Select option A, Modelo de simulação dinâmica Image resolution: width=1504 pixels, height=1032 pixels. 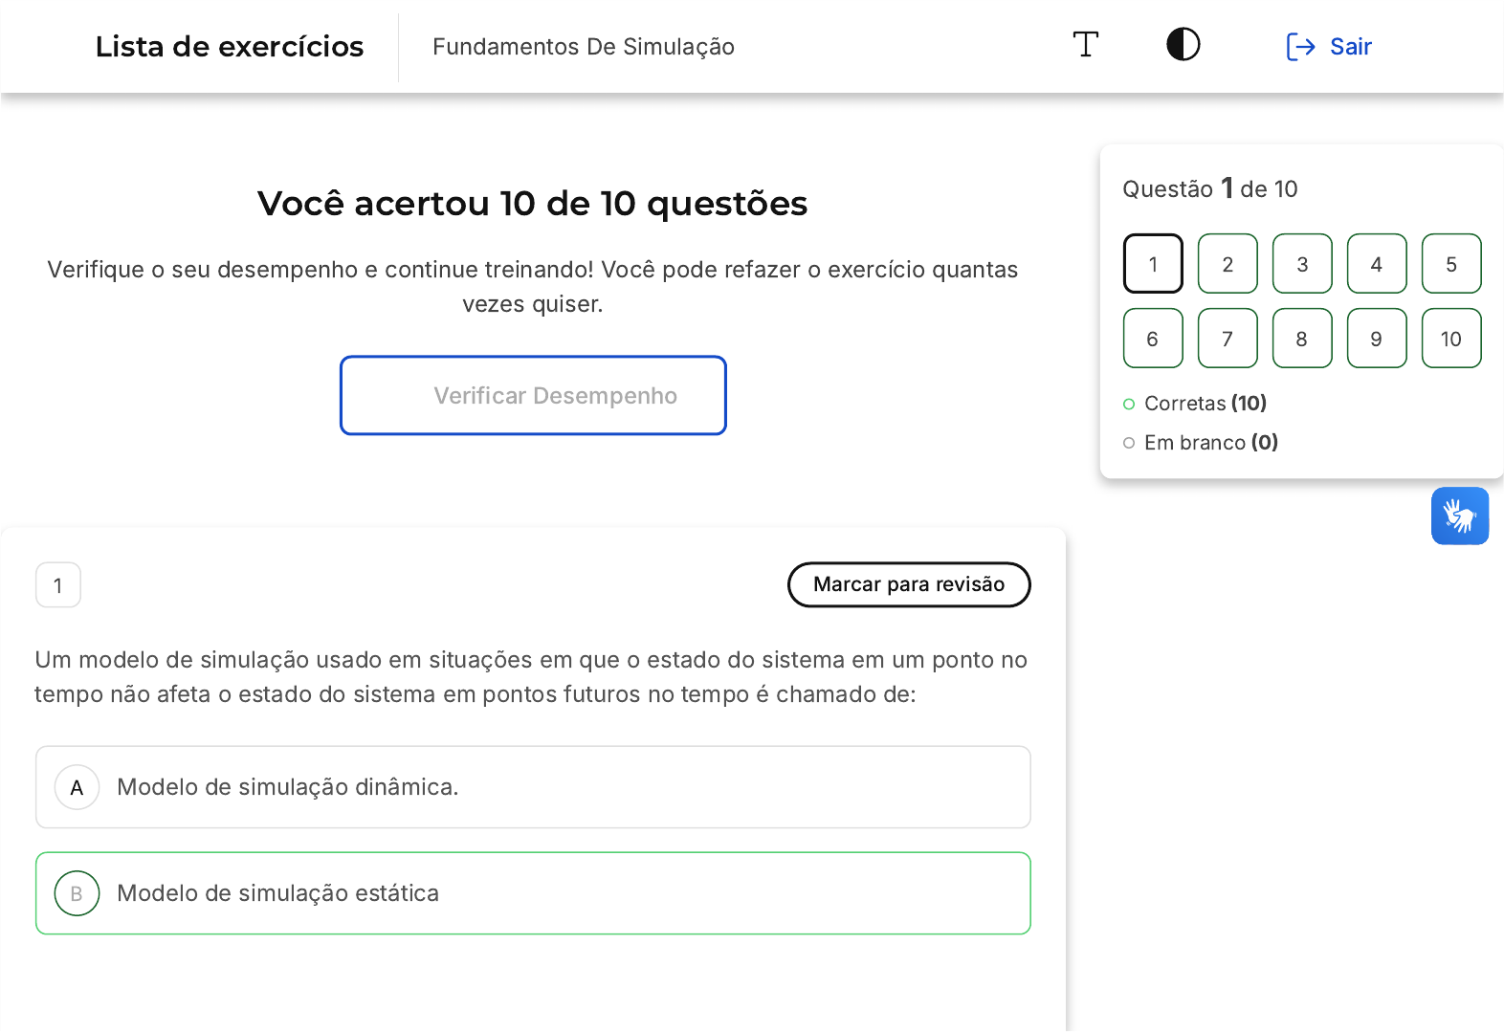click(x=533, y=787)
